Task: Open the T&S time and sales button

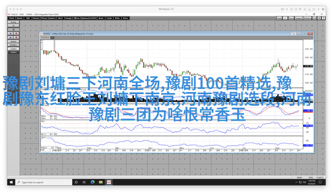Action: click(28, 18)
